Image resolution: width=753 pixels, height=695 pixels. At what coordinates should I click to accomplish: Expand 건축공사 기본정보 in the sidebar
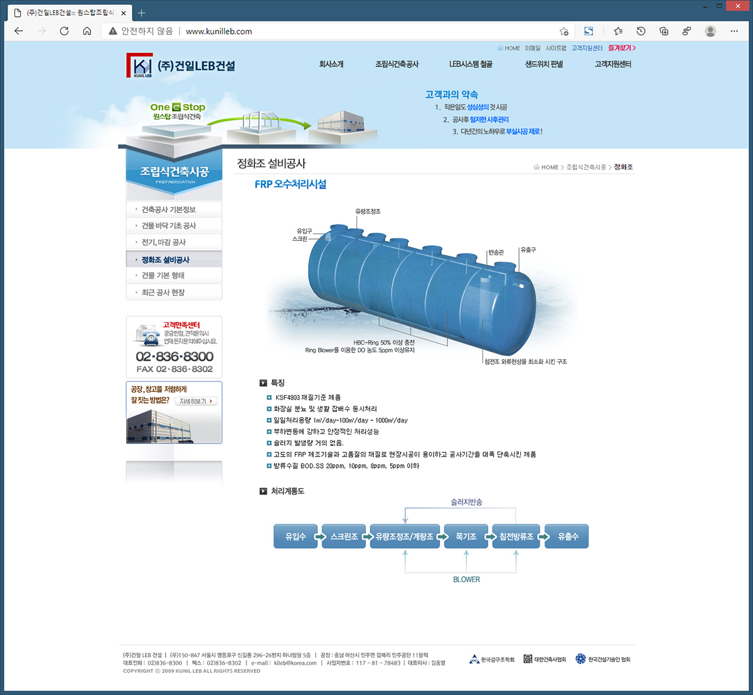168,210
